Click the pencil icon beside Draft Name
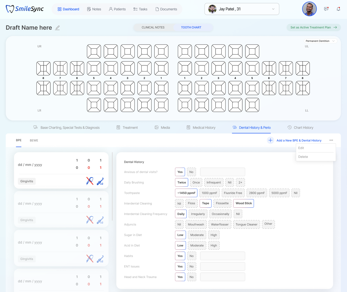Screen dimensions: 347x292 [x=57, y=28]
